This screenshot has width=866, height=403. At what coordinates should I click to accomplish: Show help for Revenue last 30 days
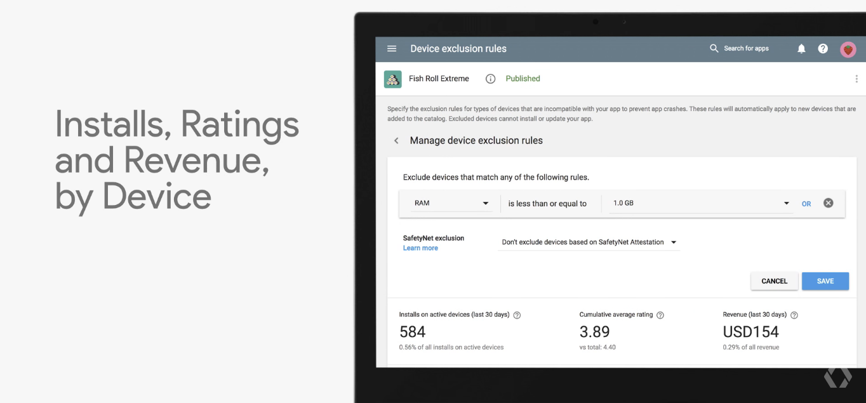pos(794,315)
